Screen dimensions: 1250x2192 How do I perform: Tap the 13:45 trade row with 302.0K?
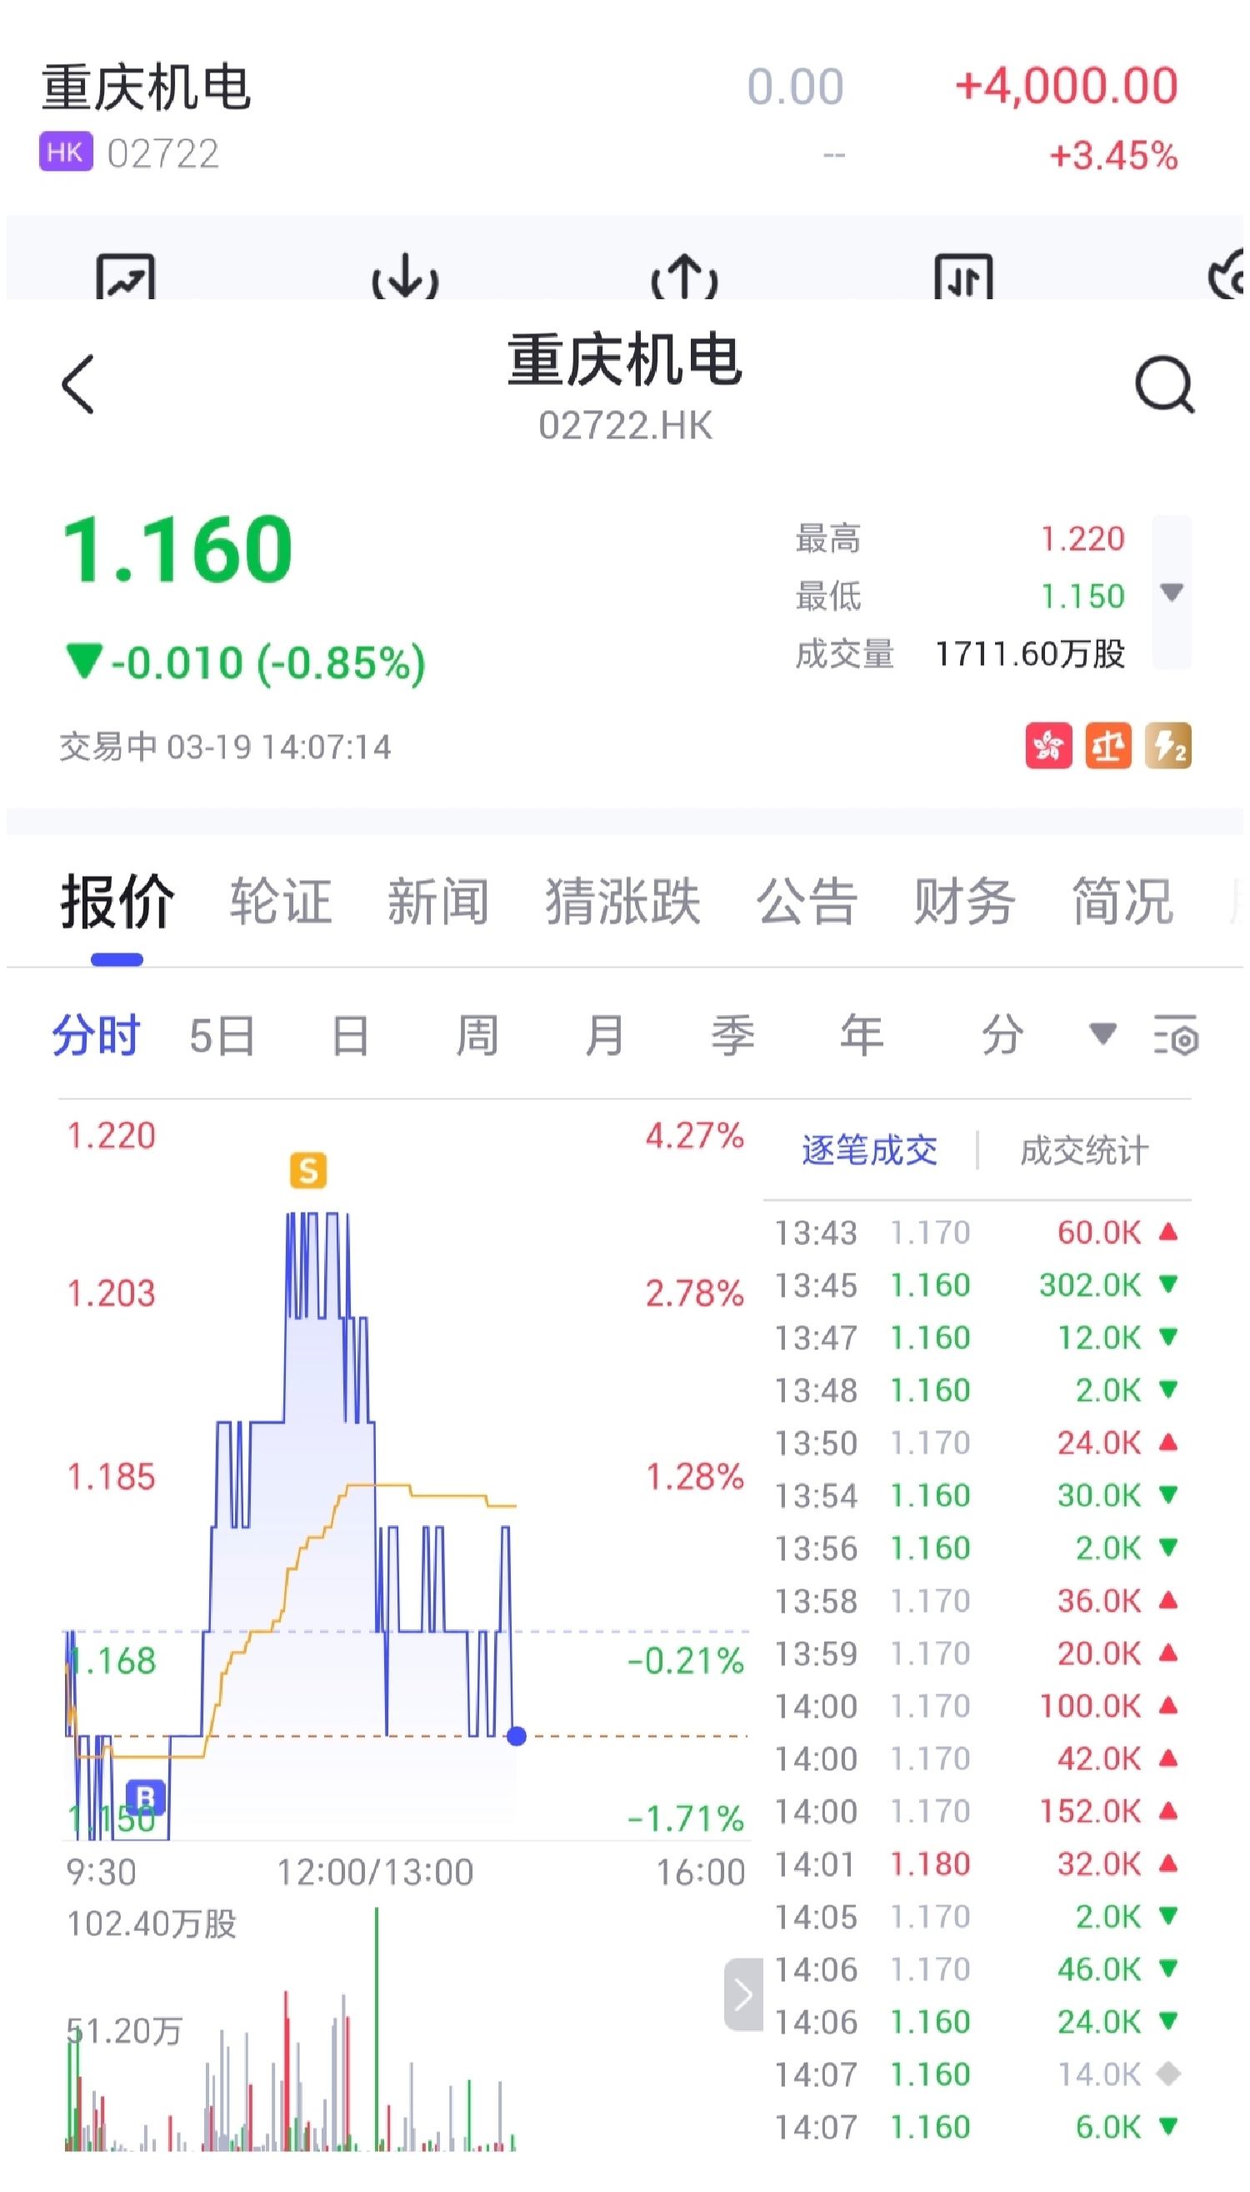(x=976, y=1284)
